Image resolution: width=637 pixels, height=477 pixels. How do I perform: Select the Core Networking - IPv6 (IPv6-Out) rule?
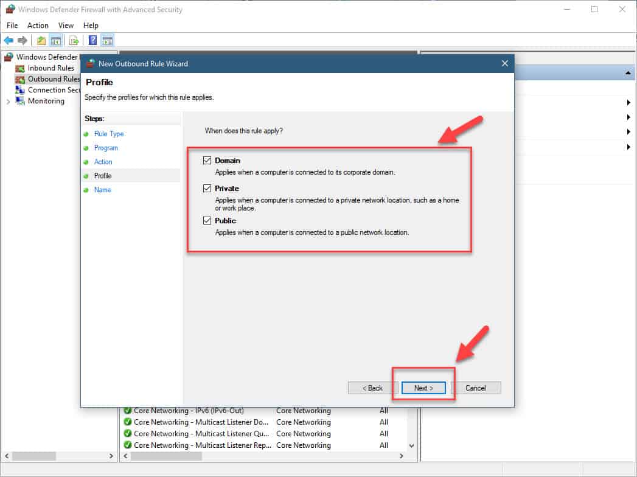pyautogui.click(x=189, y=410)
